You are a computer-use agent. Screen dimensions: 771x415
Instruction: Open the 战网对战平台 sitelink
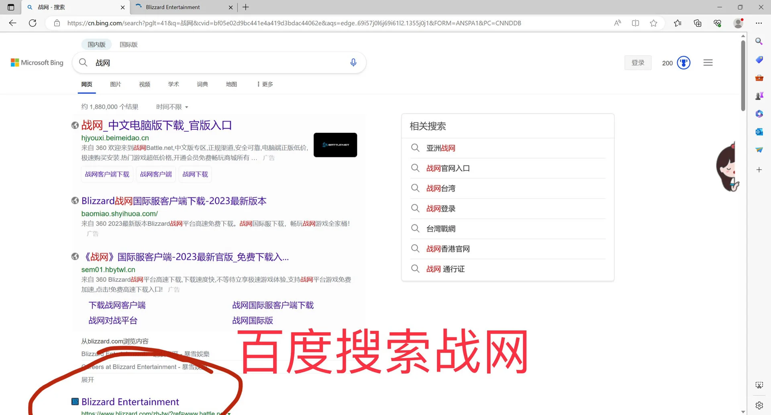point(113,321)
